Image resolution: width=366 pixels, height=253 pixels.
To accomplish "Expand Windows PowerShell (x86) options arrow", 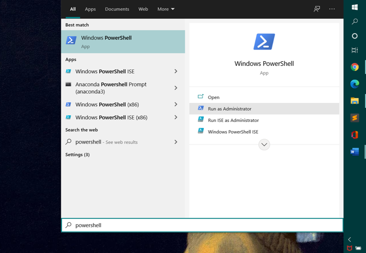I will 176,104.
